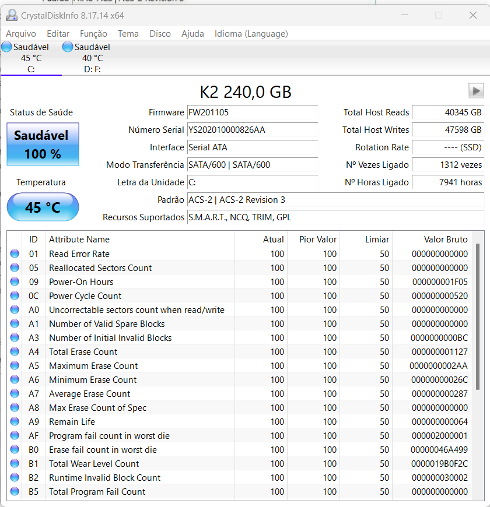
Task: Click status orb in Reallocated Sectors Count row
Action: (x=15, y=267)
